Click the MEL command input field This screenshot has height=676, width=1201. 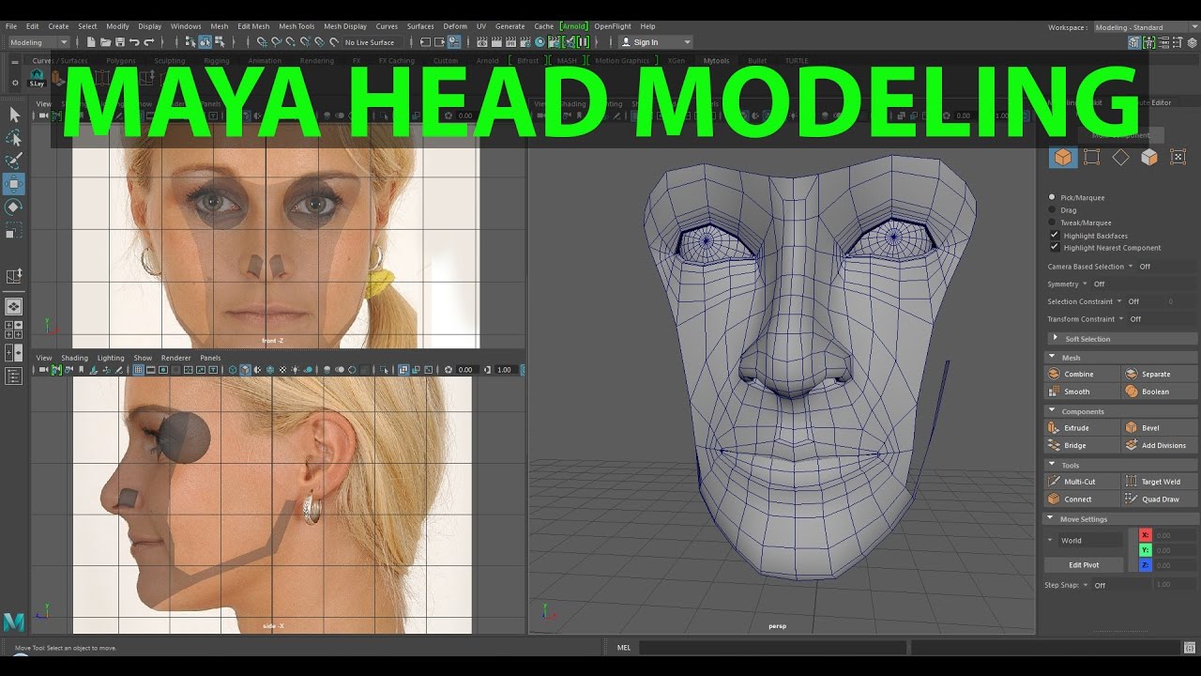772,647
